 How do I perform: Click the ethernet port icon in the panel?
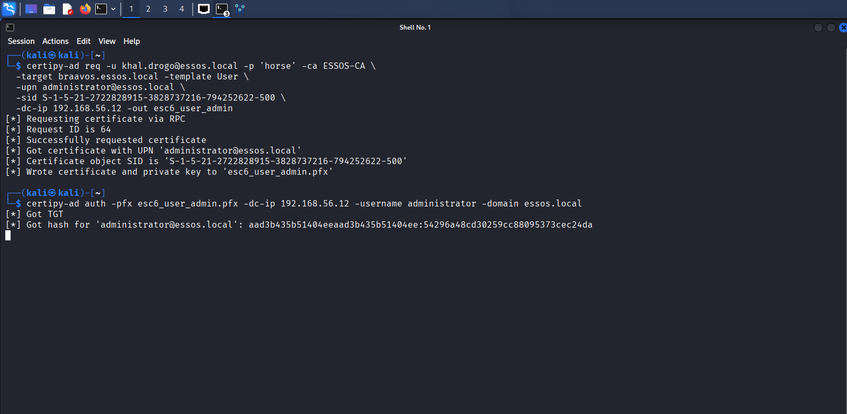(204, 9)
